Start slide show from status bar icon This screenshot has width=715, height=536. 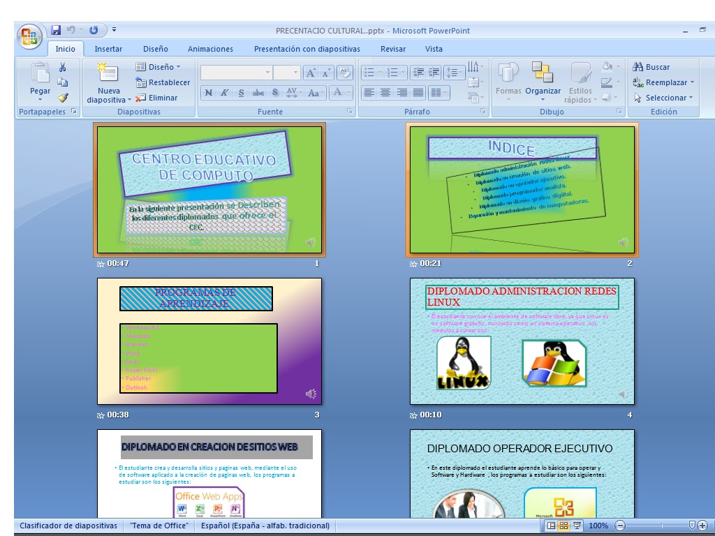click(577, 526)
